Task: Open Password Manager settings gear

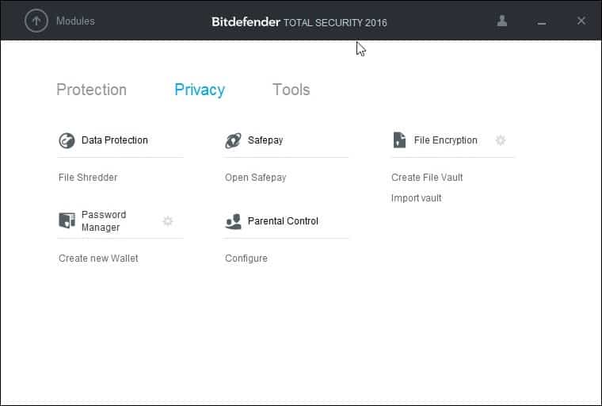Action: pos(168,221)
